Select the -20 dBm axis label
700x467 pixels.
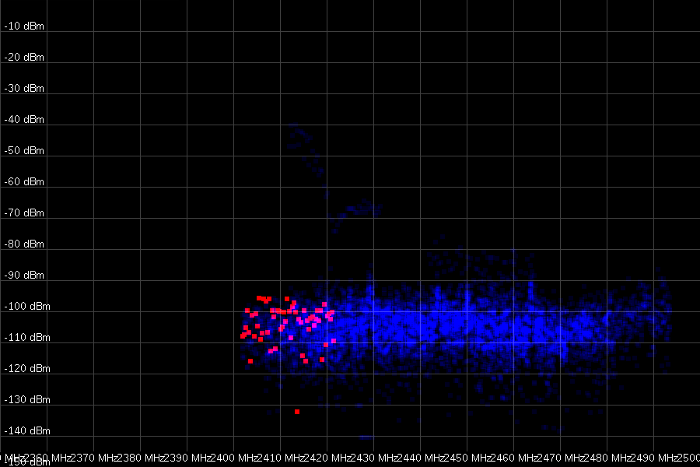click(x=24, y=58)
